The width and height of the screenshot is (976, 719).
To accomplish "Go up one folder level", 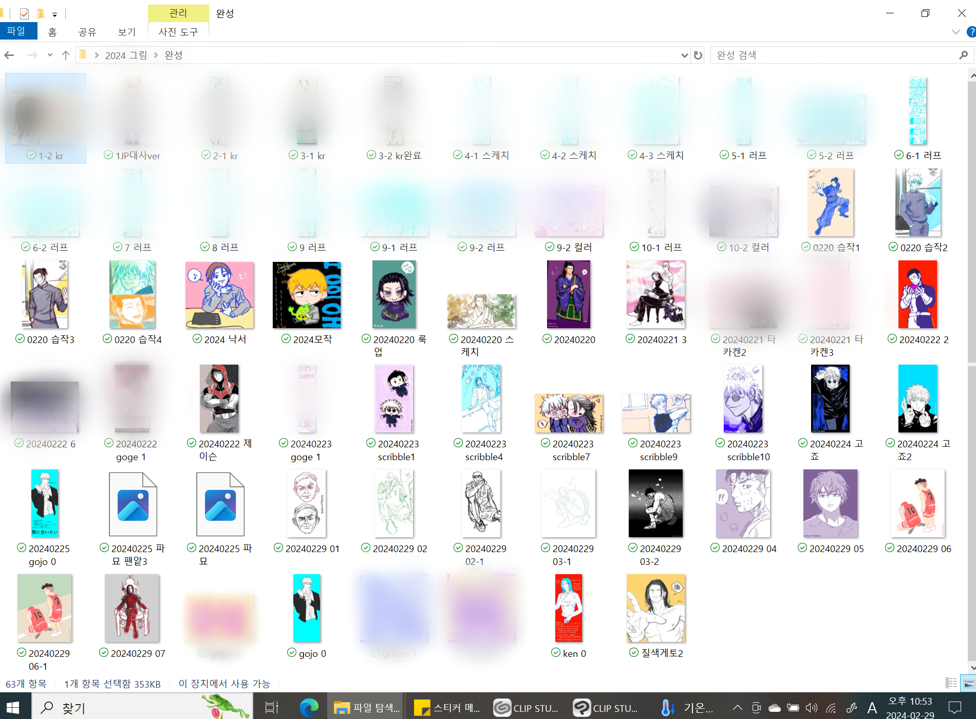I will click(x=65, y=55).
